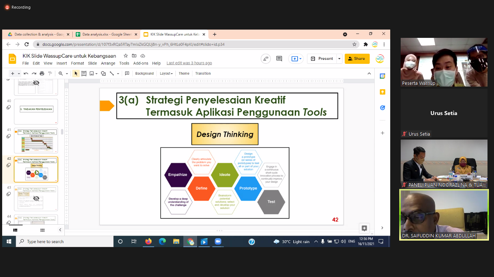This screenshot has width=494, height=277.
Task: Click the Theme button
Action: pos(184,74)
